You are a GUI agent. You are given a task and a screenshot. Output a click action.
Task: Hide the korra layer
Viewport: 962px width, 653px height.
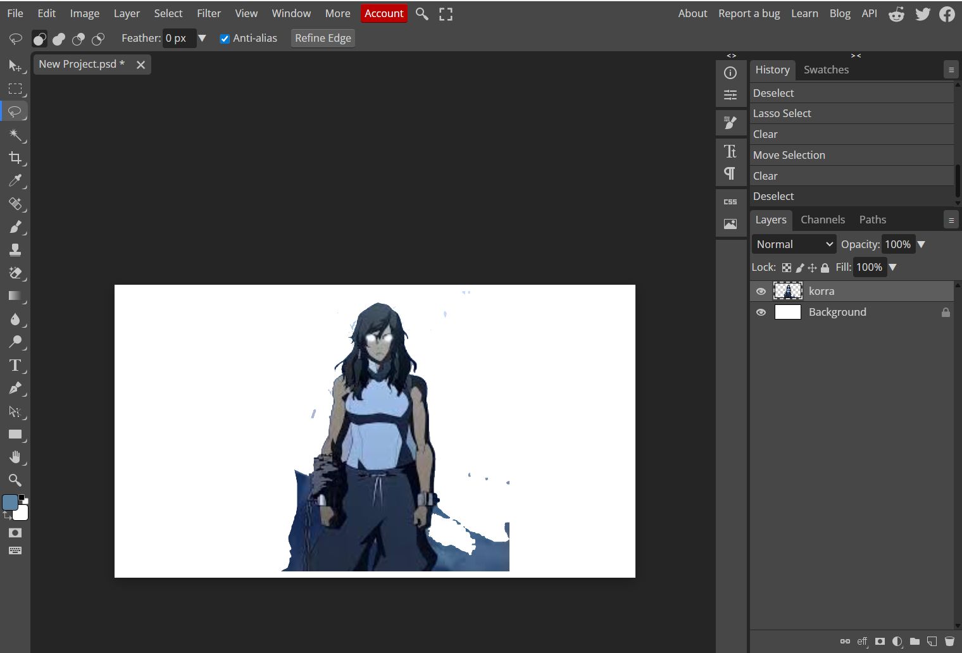click(x=761, y=291)
